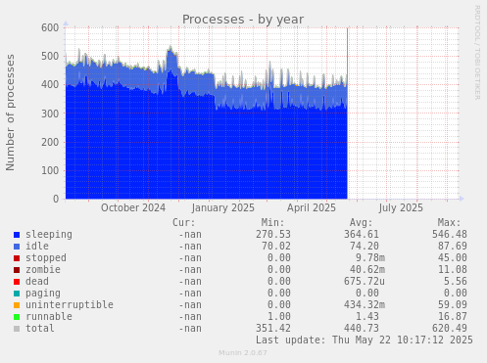Image resolution: width=487 pixels, height=363 pixels.
Task: Click runnable avg value 1.43
Action: (x=367, y=317)
